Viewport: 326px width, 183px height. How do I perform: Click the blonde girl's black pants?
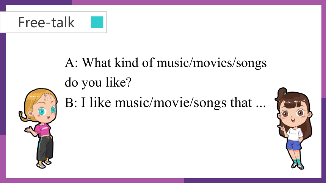(45, 148)
